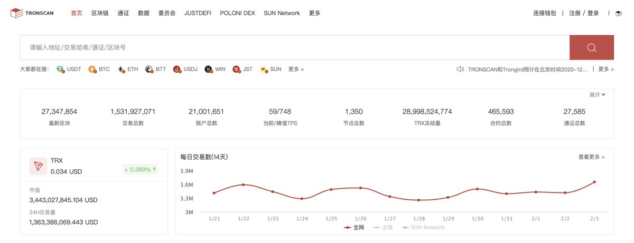Click the network selector icon at top right
This screenshot has width=634, height=243.
[x=618, y=13]
